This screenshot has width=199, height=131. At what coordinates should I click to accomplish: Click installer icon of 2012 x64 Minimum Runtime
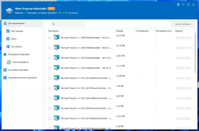56,88
